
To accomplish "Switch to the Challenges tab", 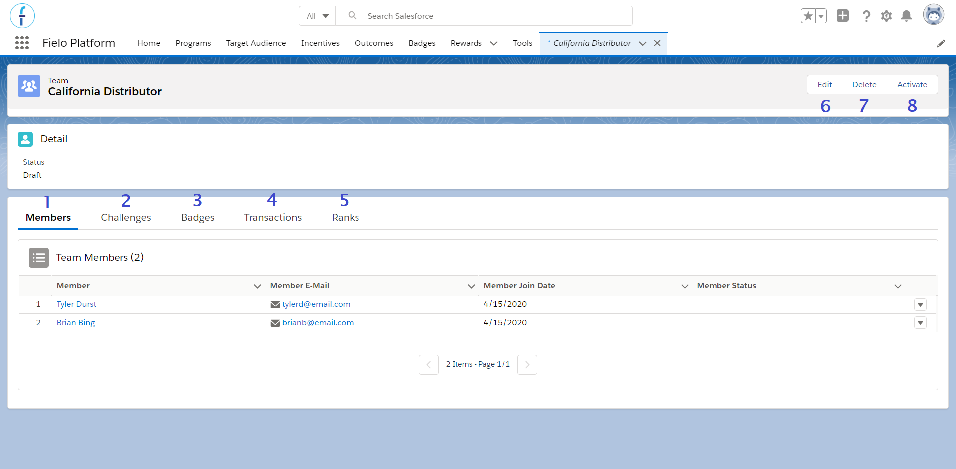I will [x=126, y=217].
